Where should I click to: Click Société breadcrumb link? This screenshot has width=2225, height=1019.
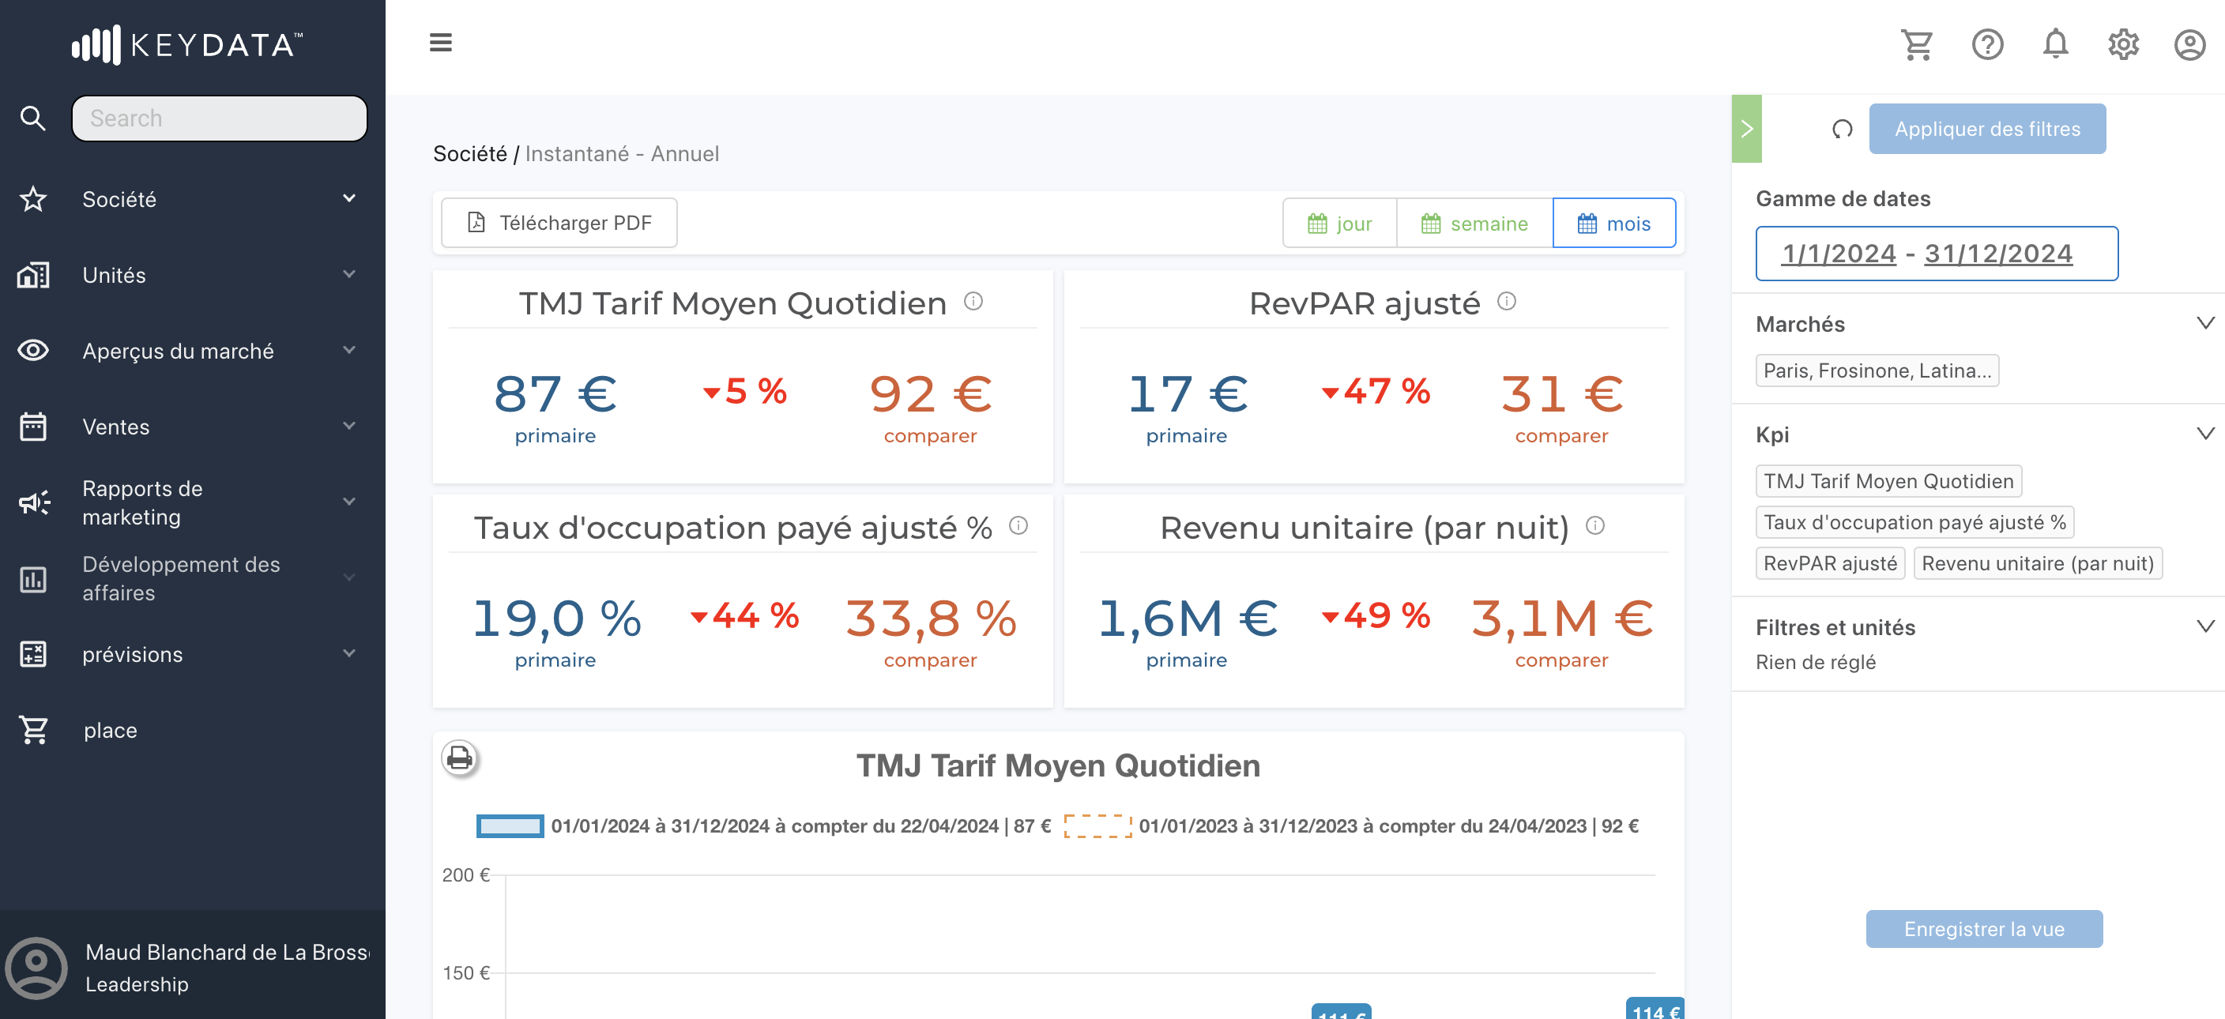470,154
